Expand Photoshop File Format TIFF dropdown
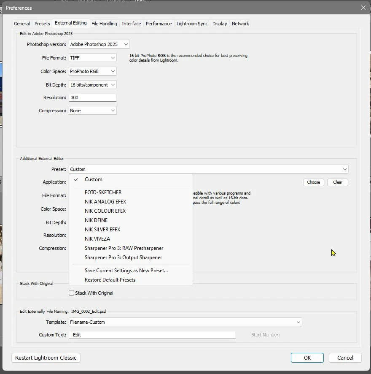This screenshot has width=371, height=374. 92,58
